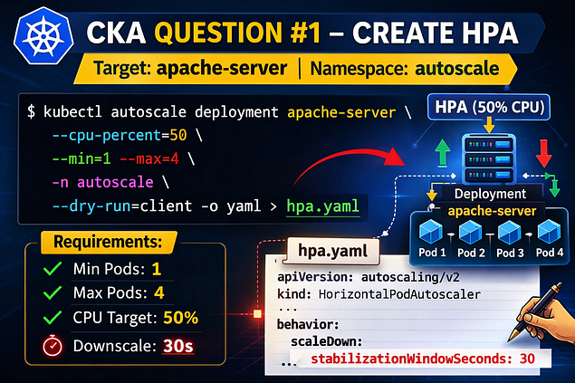Click the Kubernetes helm wheel logo
This screenshot has width=575, height=383.
[x=43, y=35]
